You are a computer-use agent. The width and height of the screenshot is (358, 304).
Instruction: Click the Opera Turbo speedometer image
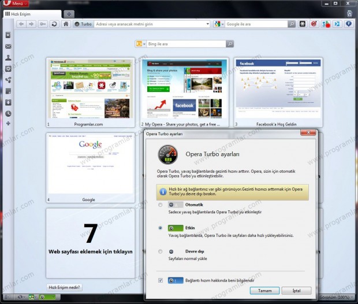point(168,154)
